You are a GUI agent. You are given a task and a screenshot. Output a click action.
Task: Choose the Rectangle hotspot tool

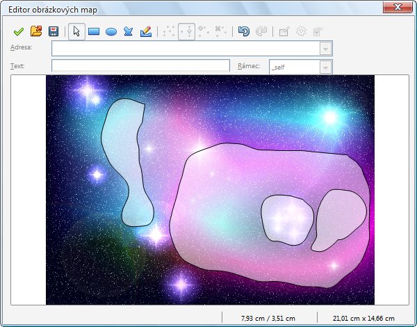click(94, 32)
